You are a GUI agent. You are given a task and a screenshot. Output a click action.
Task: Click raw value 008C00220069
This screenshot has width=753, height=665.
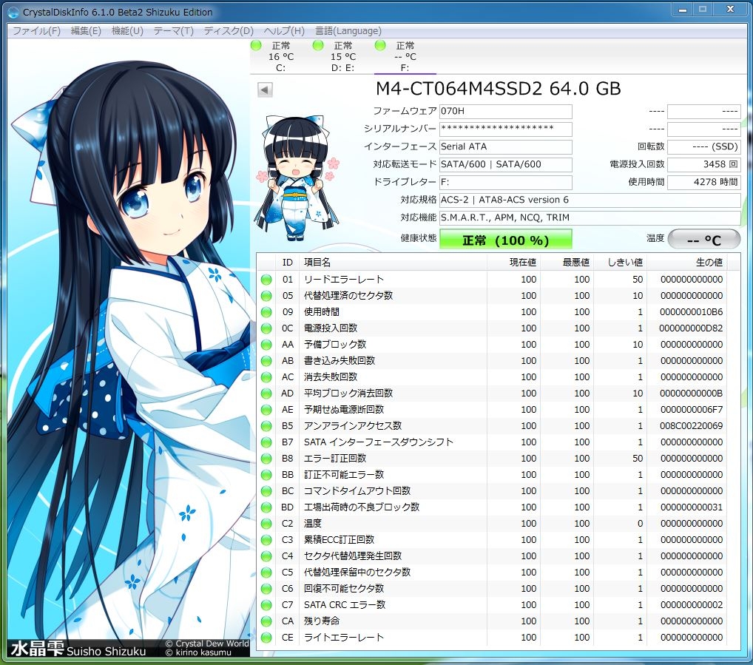coord(691,426)
